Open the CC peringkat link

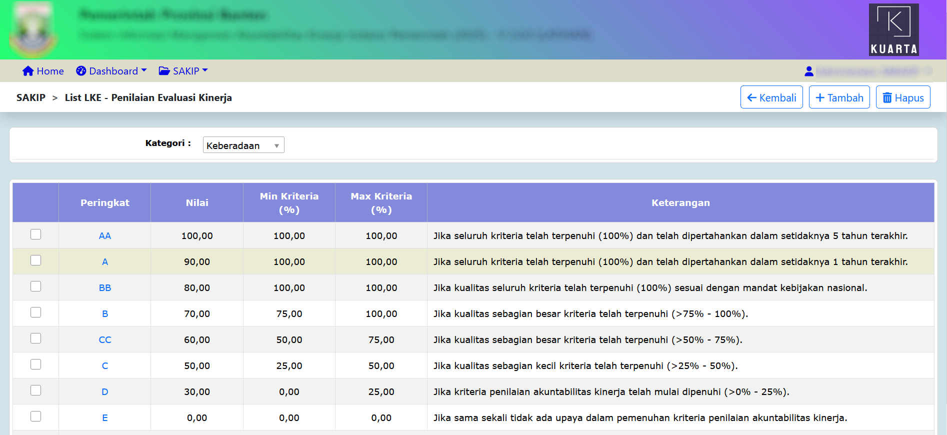(105, 340)
